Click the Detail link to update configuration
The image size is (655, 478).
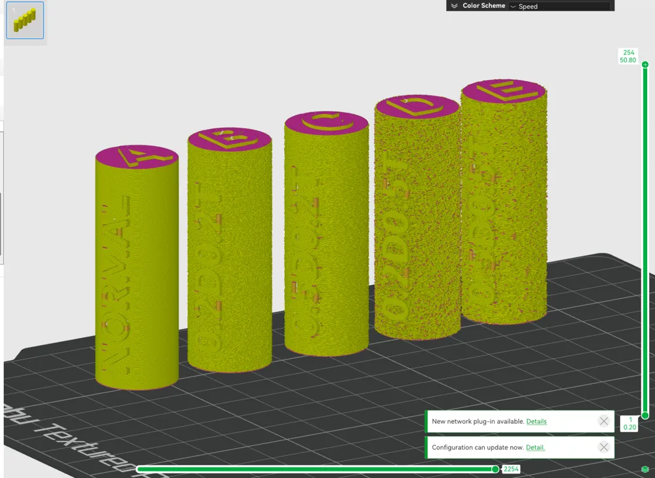click(536, 447)
